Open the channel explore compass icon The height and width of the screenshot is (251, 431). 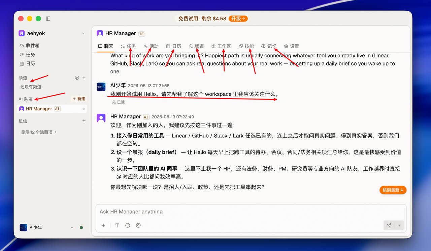(x=77, y=78)
